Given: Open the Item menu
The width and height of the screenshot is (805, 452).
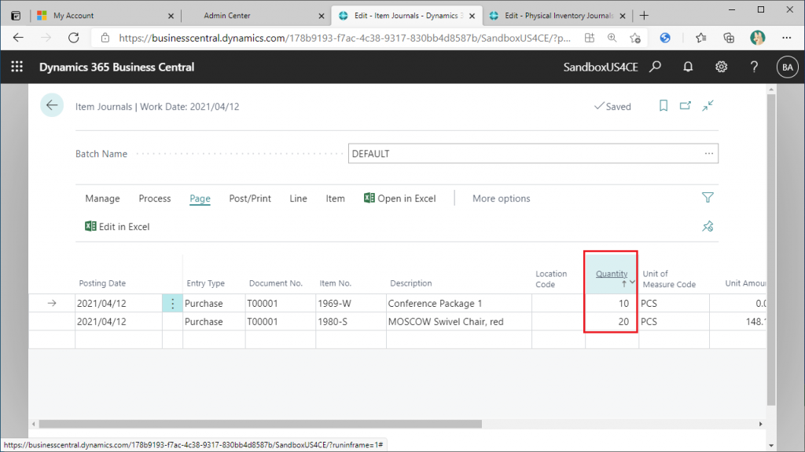Looking at the screenshot, I should tap(335, 199).
